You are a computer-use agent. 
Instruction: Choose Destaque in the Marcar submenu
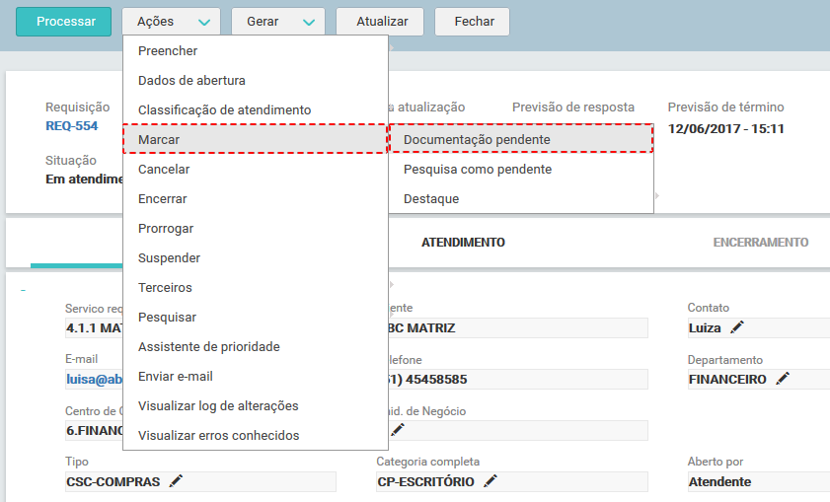point(521,199)
